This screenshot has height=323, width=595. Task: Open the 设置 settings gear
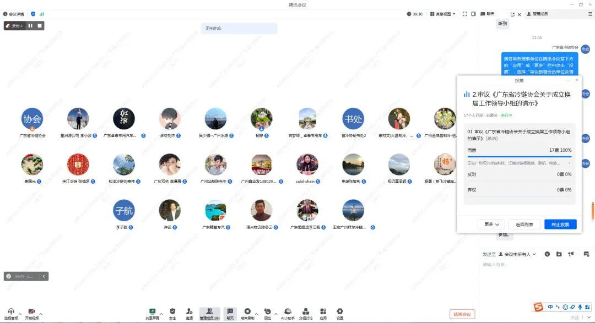point(339,314)
